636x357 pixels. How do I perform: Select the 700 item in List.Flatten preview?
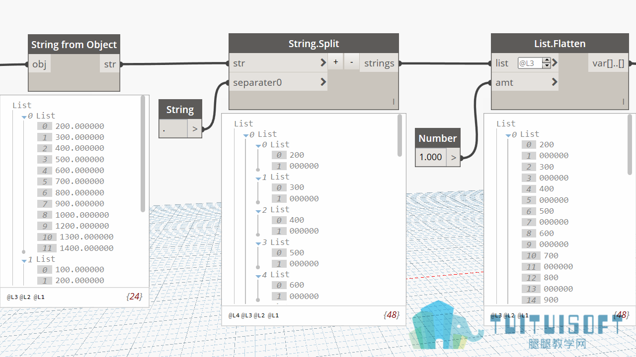pyautogui.click(x=551, y=255)
